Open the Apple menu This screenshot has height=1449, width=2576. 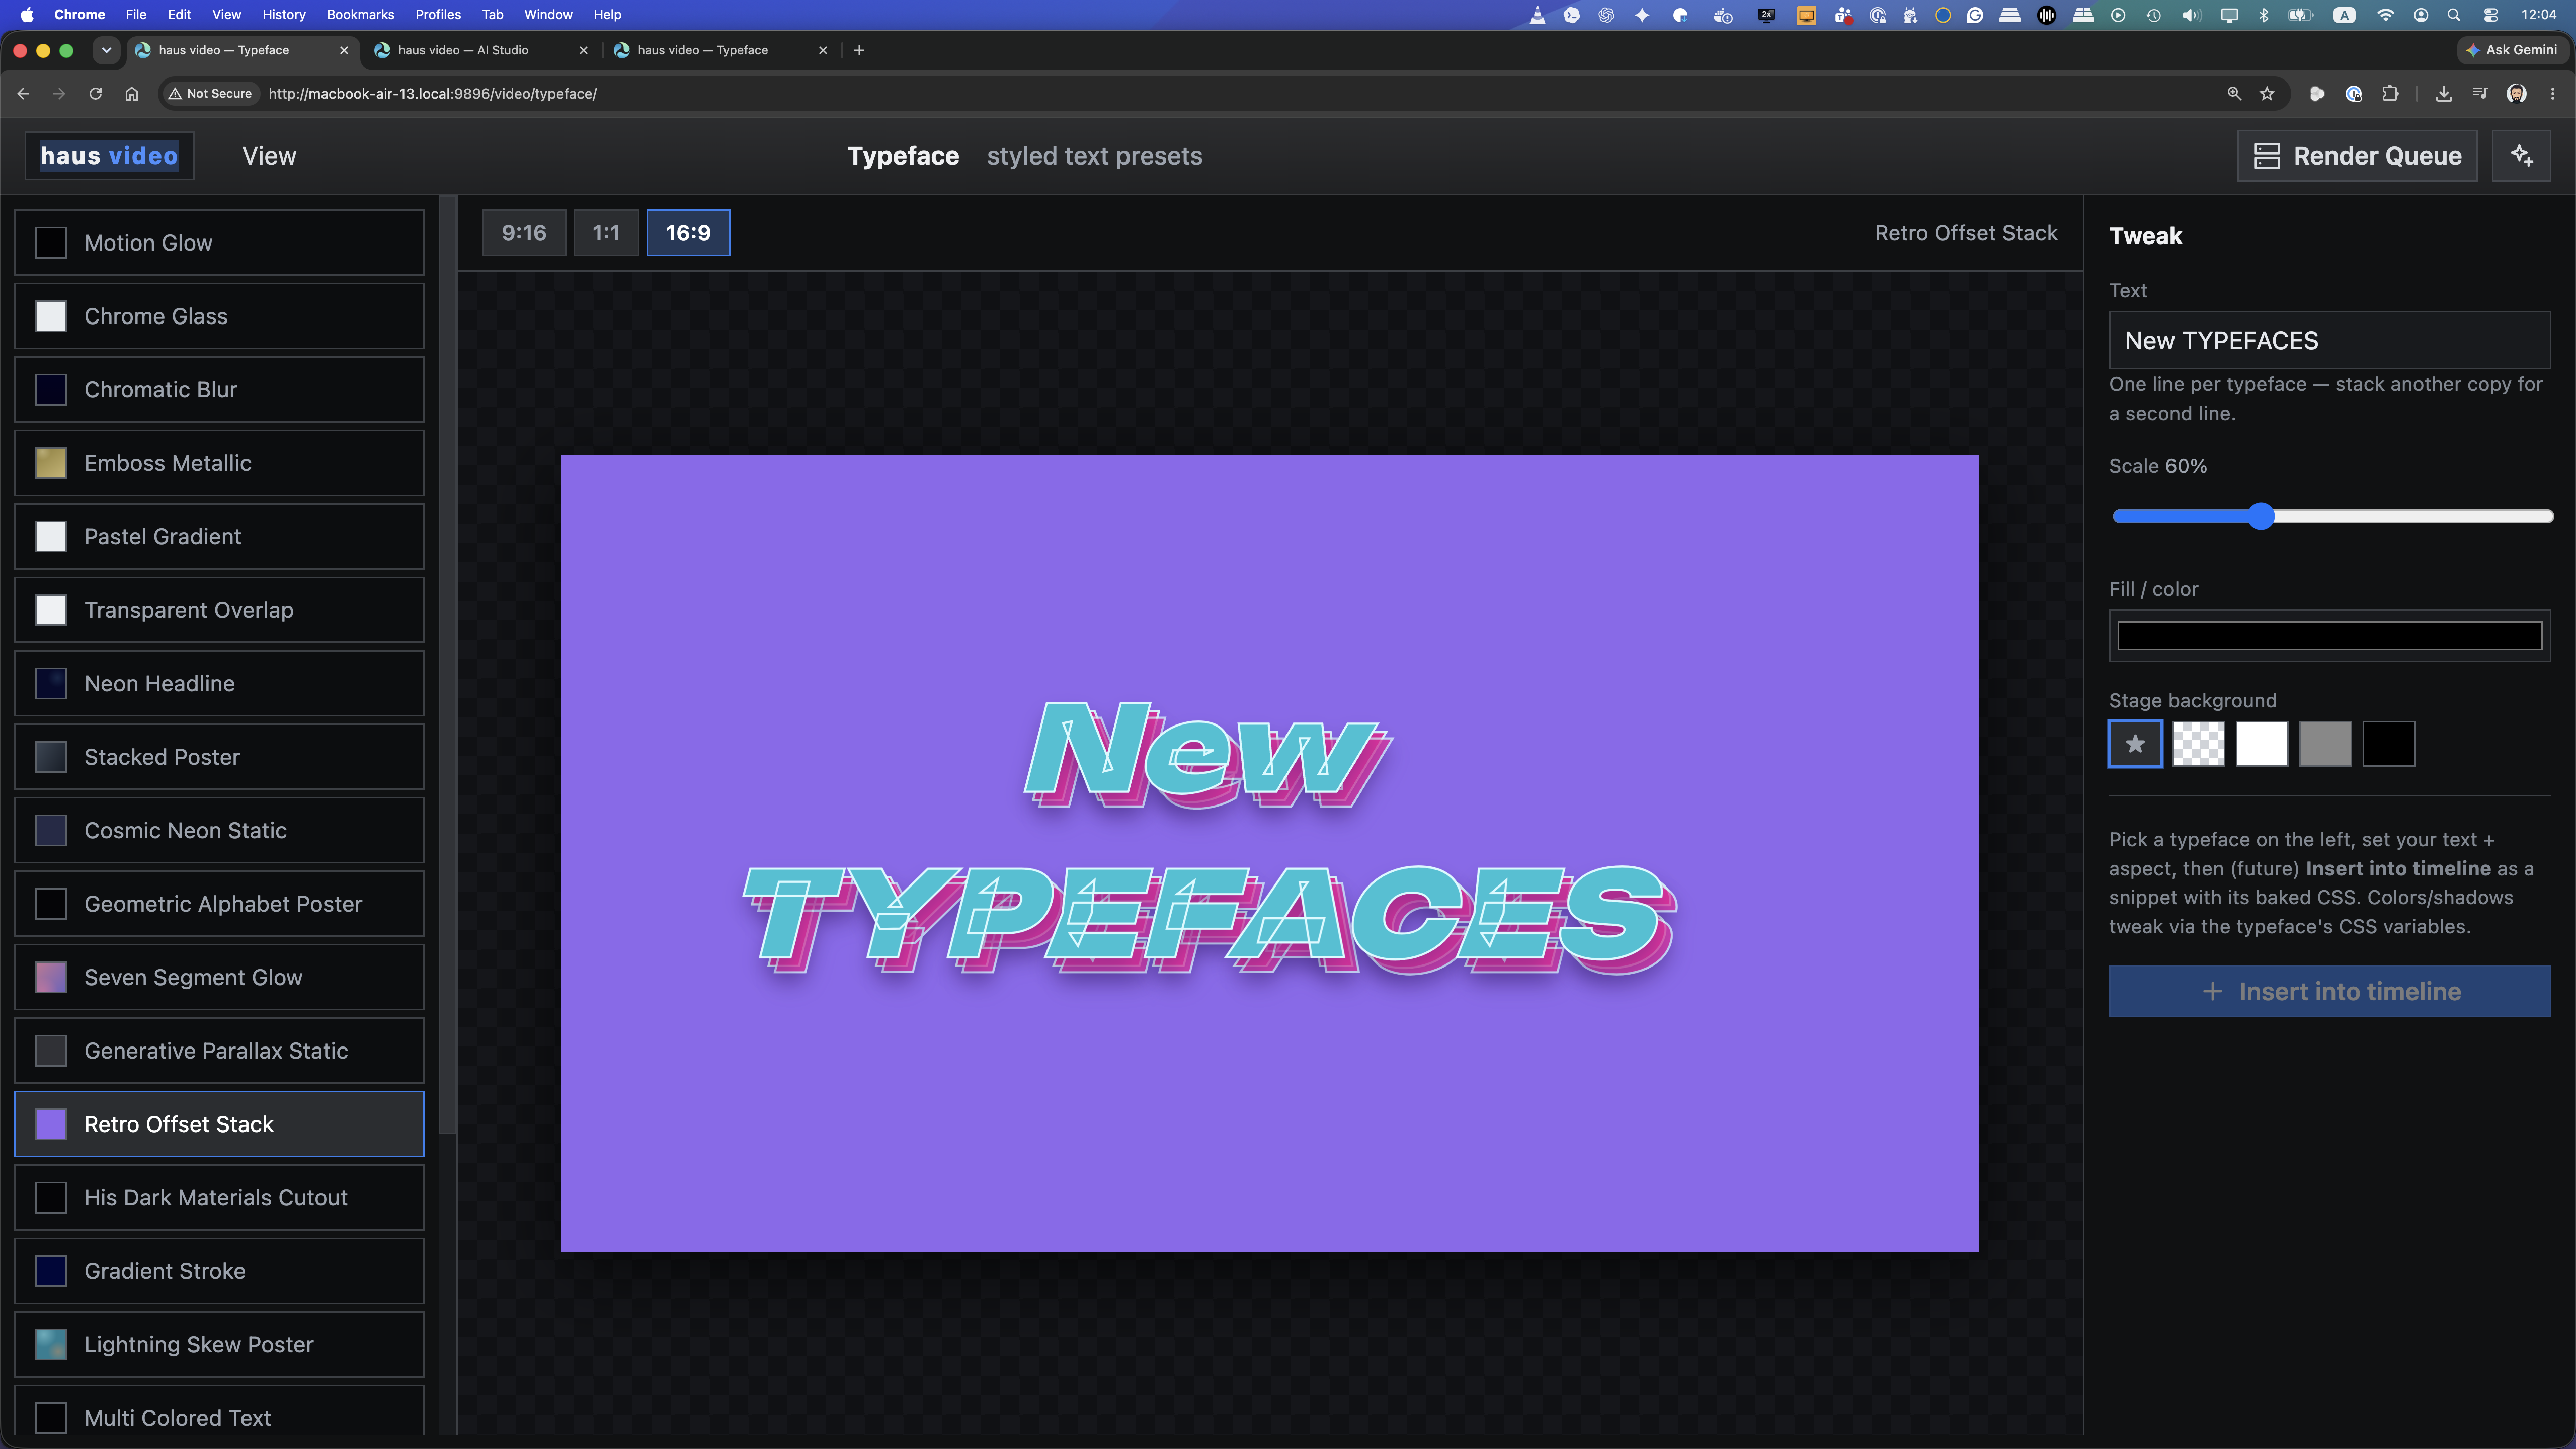tap(27, 14)
